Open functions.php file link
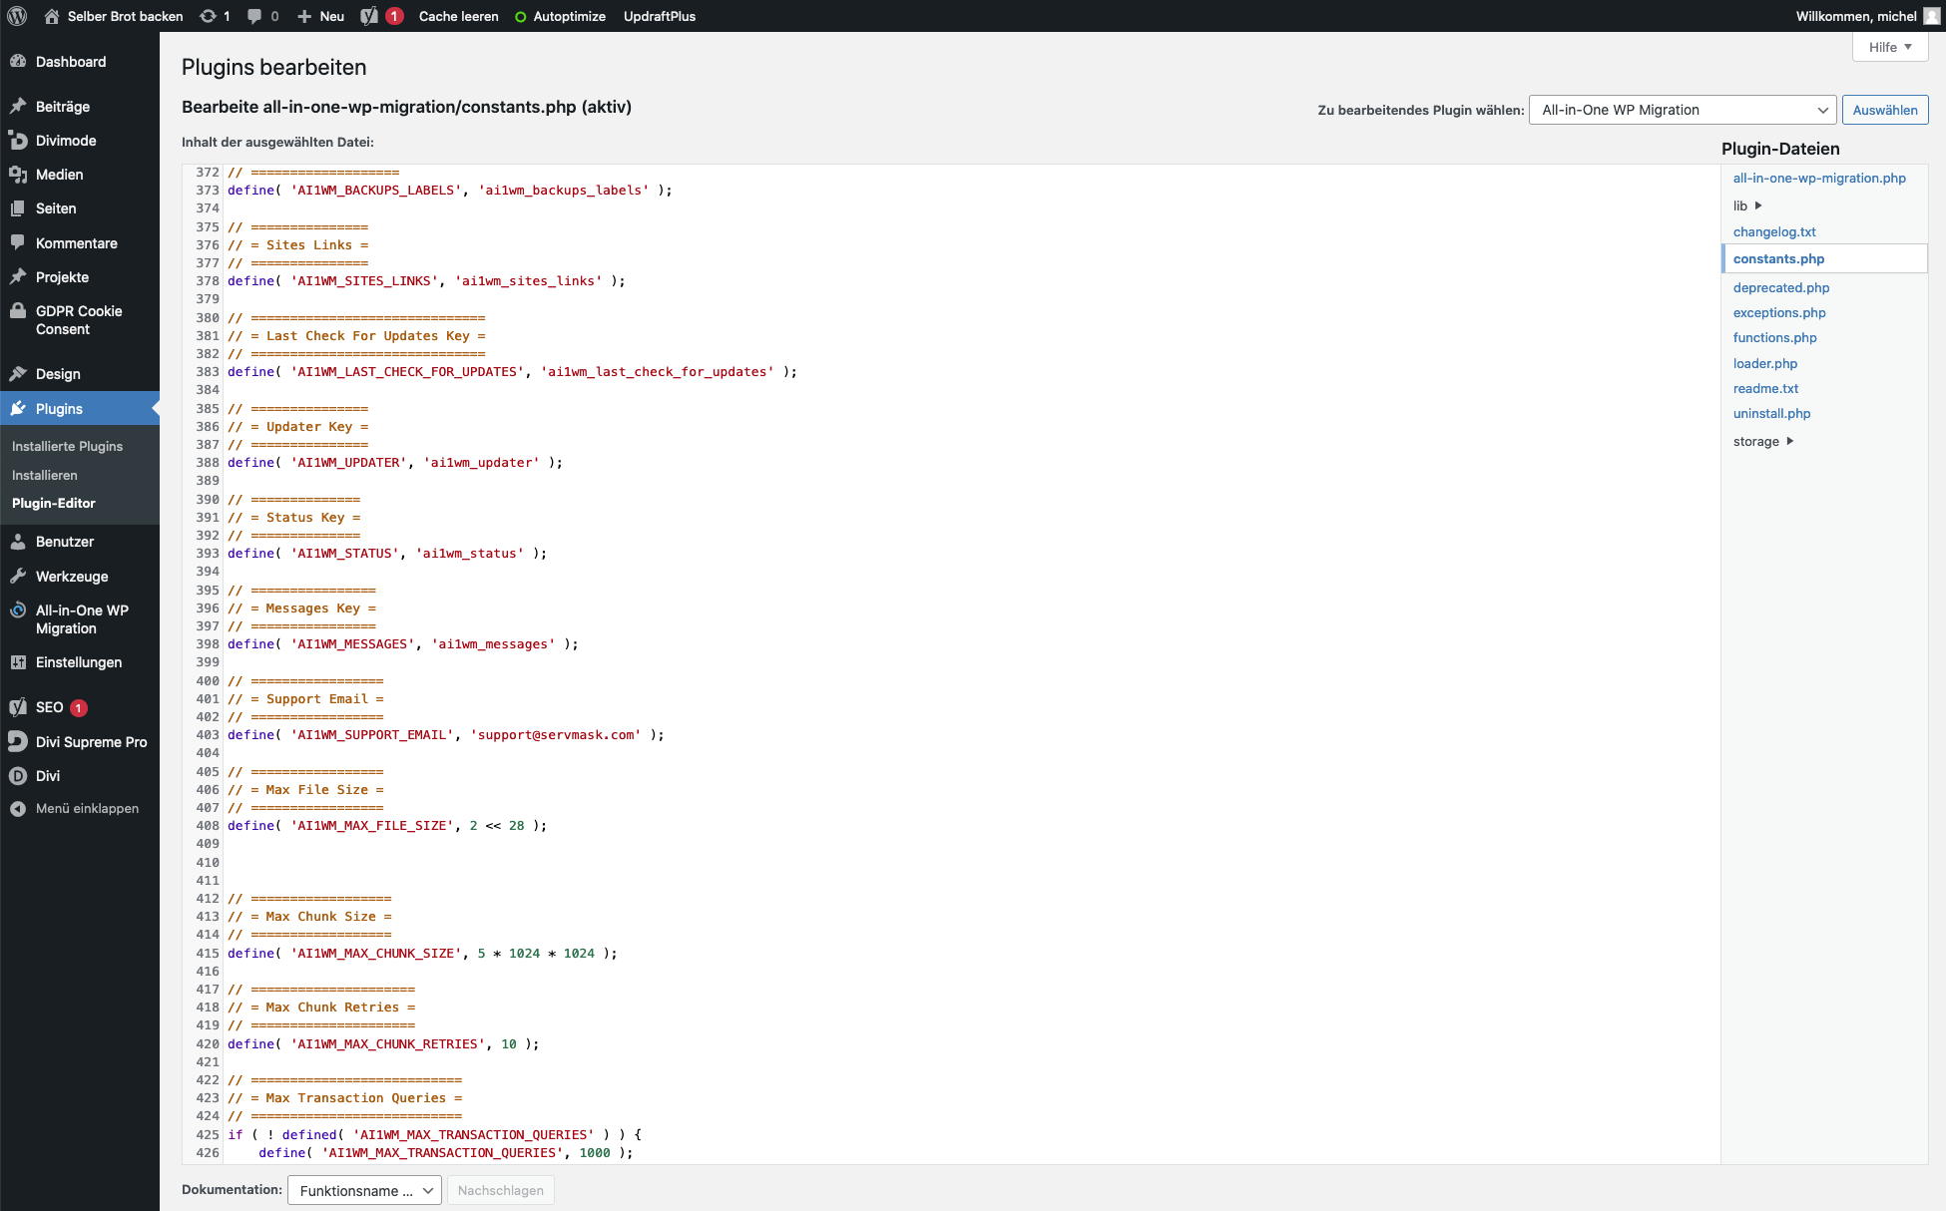Image resolution: width=1946 pixels, height=1211 pixels. coord(1774,337)
